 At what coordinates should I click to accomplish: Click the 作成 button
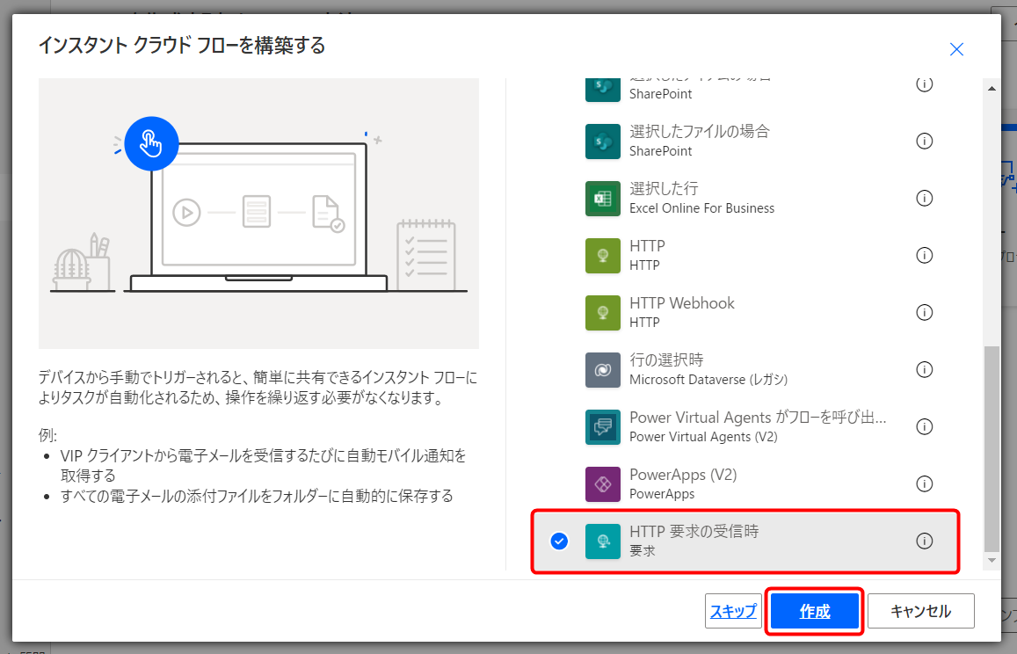[x=815, y=611]
